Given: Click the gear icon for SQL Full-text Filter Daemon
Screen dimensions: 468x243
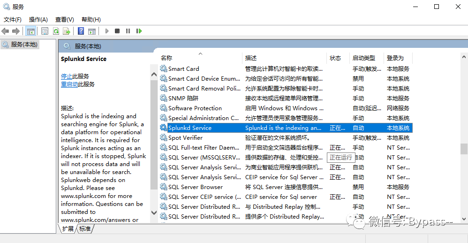Looking at the screenshot, I should pyautogui.click(x=164, y=147).
